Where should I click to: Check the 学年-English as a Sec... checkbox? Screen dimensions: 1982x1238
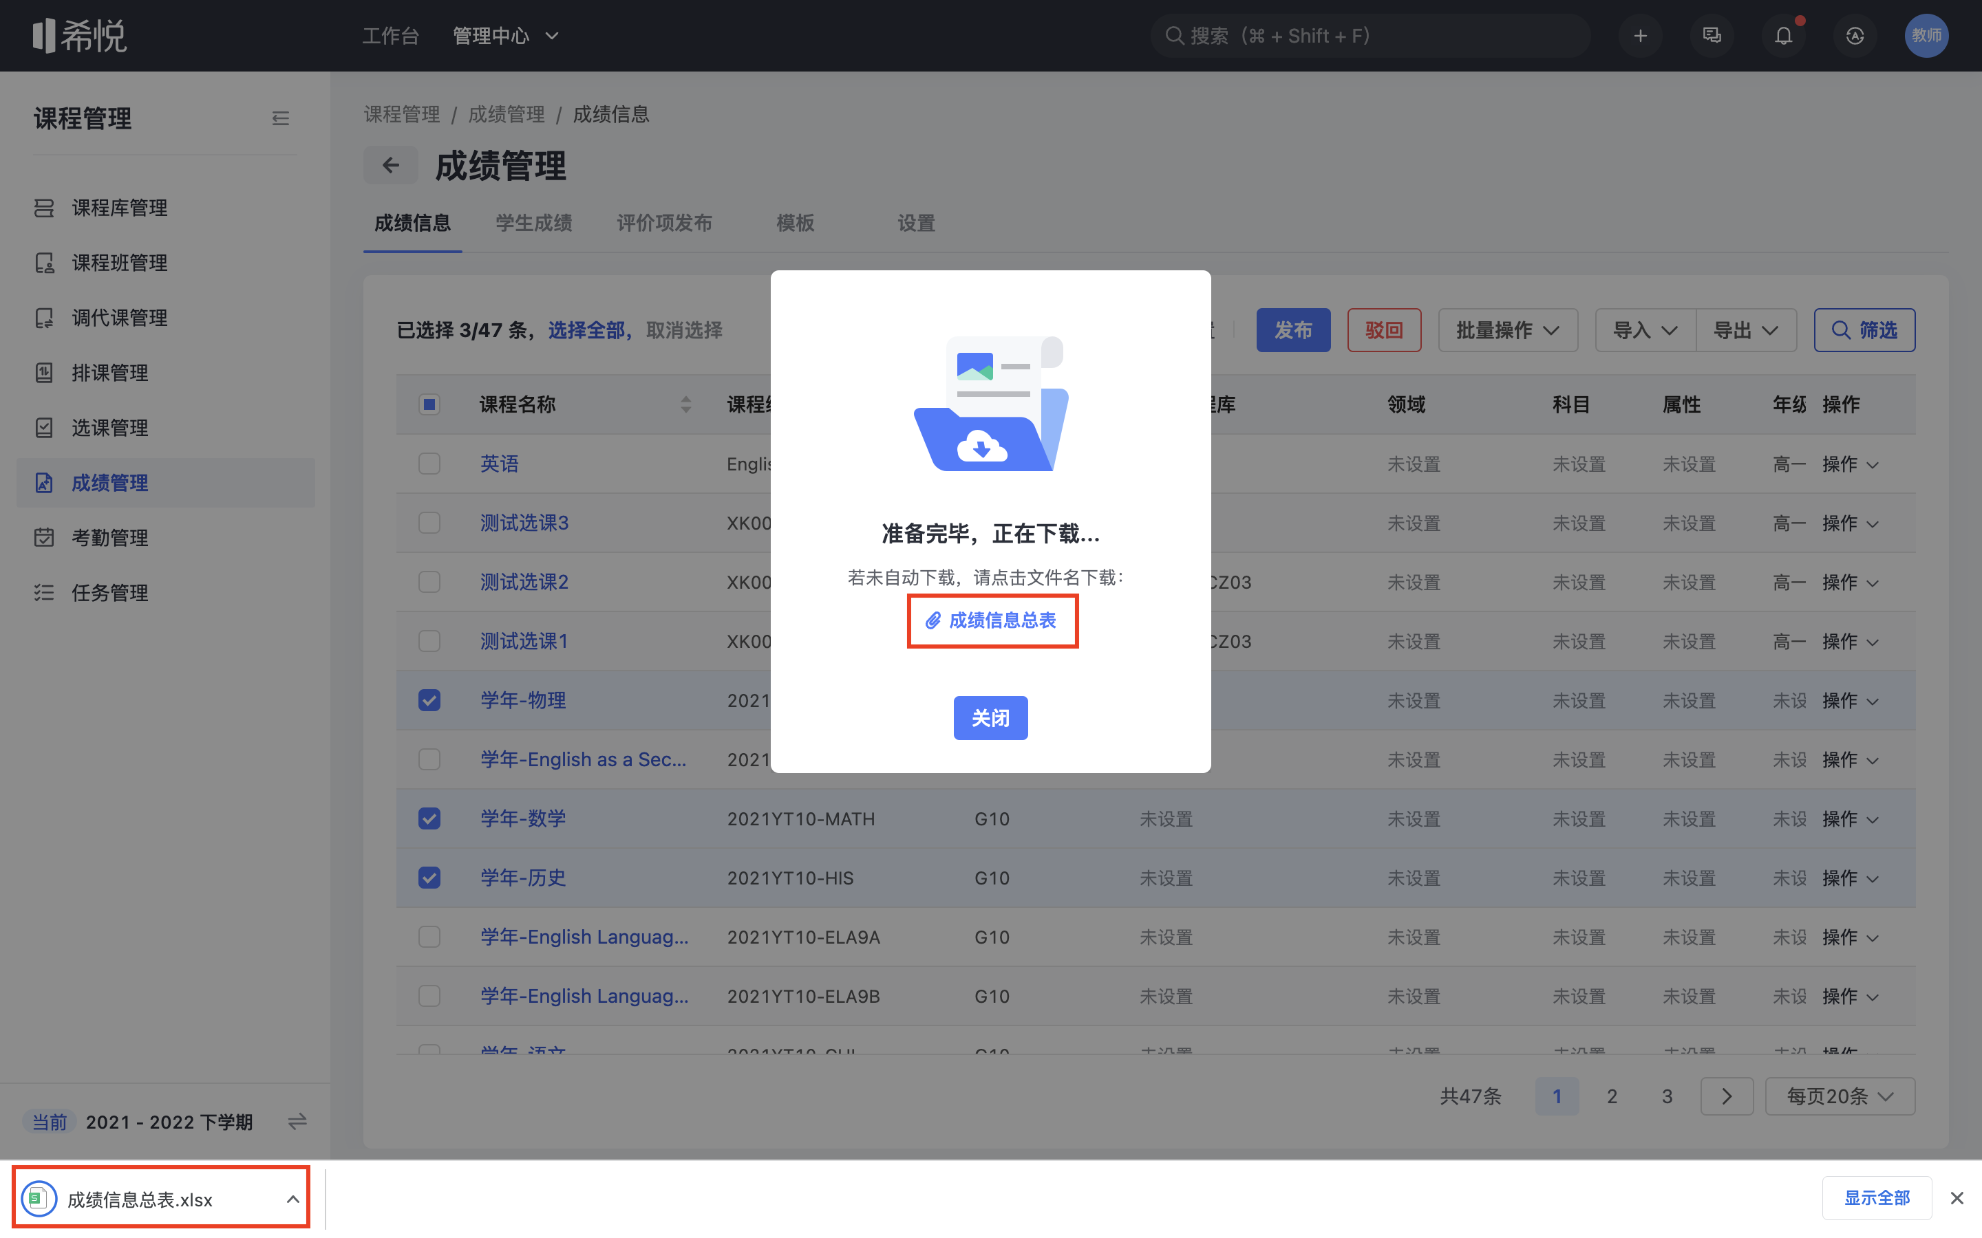429,759
